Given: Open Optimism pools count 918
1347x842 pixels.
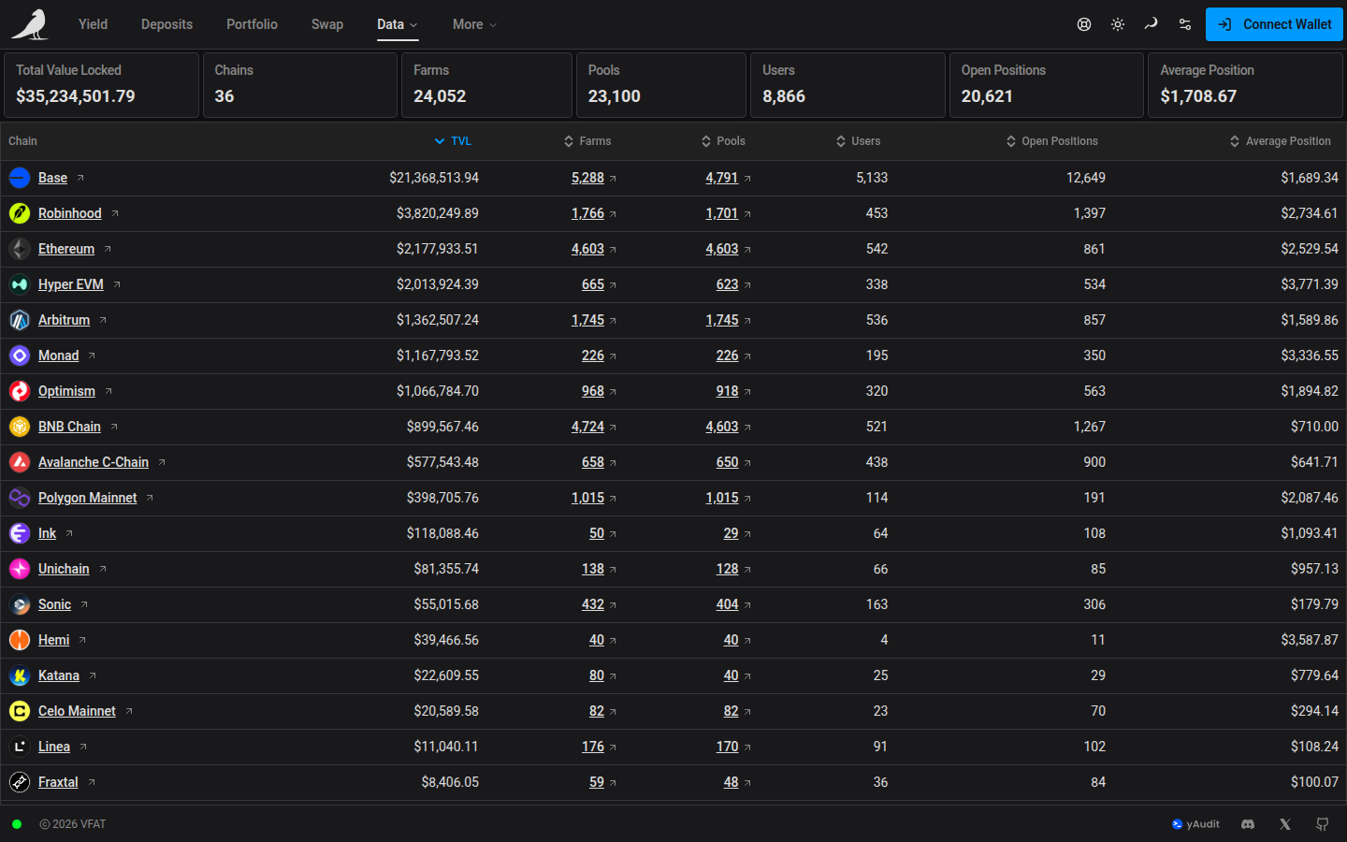Looking at the screenshot, I should [x=728, y=391].
